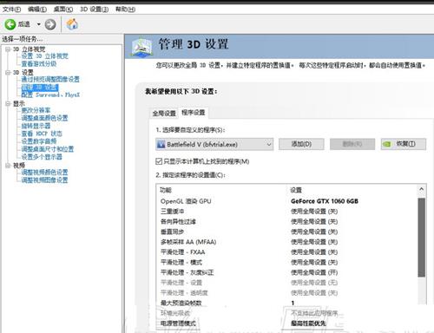
Task: Open 配置 Surround、PhysX in the task tree
Action: coord(50,95)
